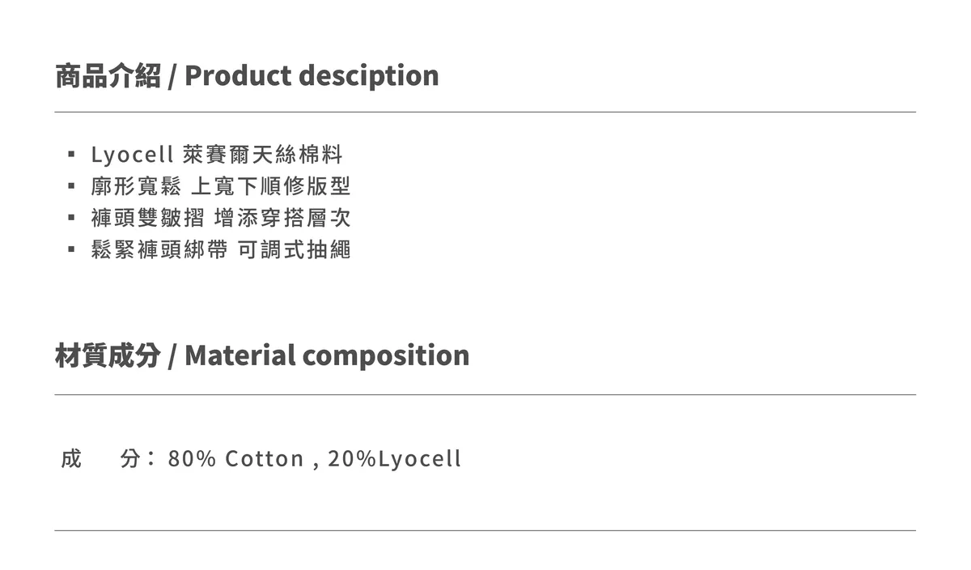Image resolution: width=971 pixels, height=570 pixels.
Task: Click the 增添穿搭層次 text
Action: (x=282, y=218)
